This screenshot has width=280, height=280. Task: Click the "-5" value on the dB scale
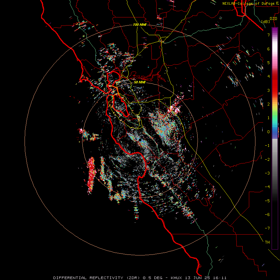click(267, 201)
